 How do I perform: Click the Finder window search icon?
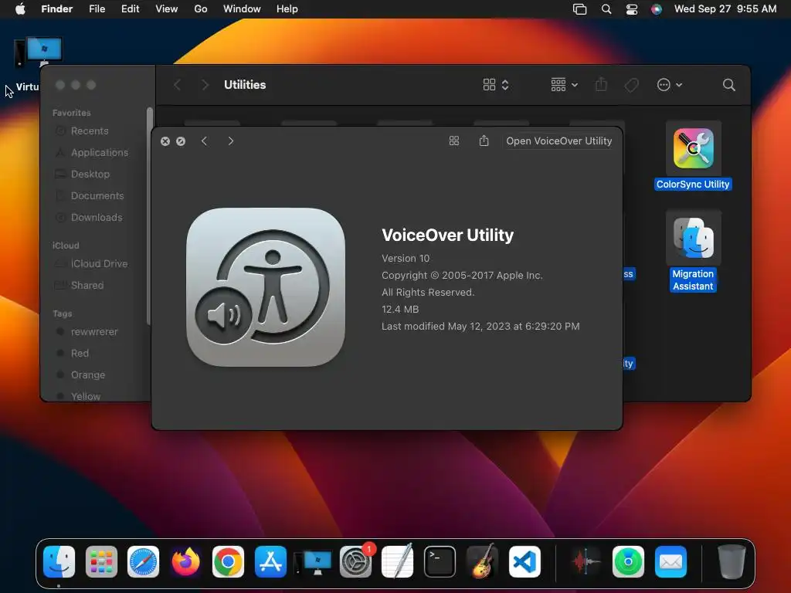pos(728,85)
